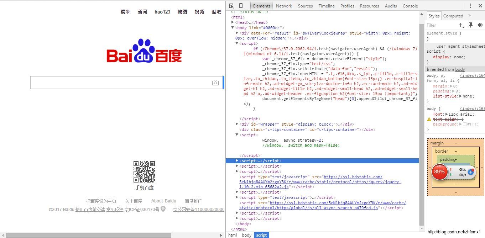This screenshot has height=238, width=485.
Task: Click the #fff background color swatch
Action: tap(465, 125)
